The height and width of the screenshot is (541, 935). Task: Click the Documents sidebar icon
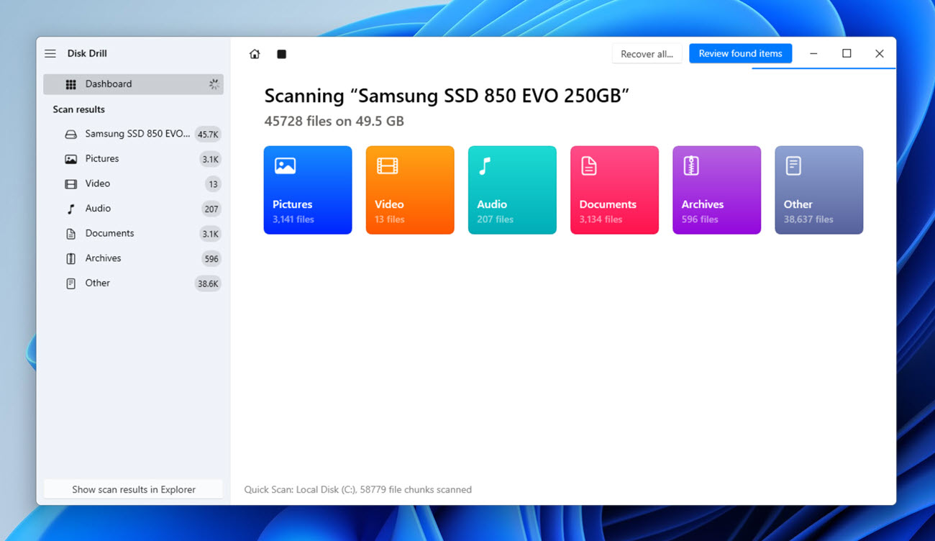coord(70,234)
